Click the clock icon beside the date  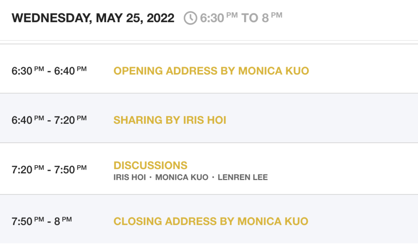click(190, 18)
